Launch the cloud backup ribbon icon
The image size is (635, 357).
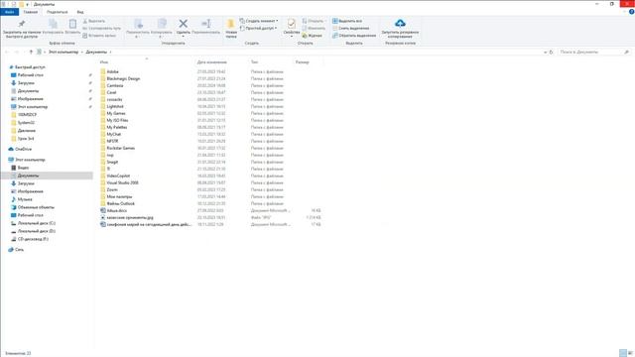pyautogui.click(x=400, y=23)
